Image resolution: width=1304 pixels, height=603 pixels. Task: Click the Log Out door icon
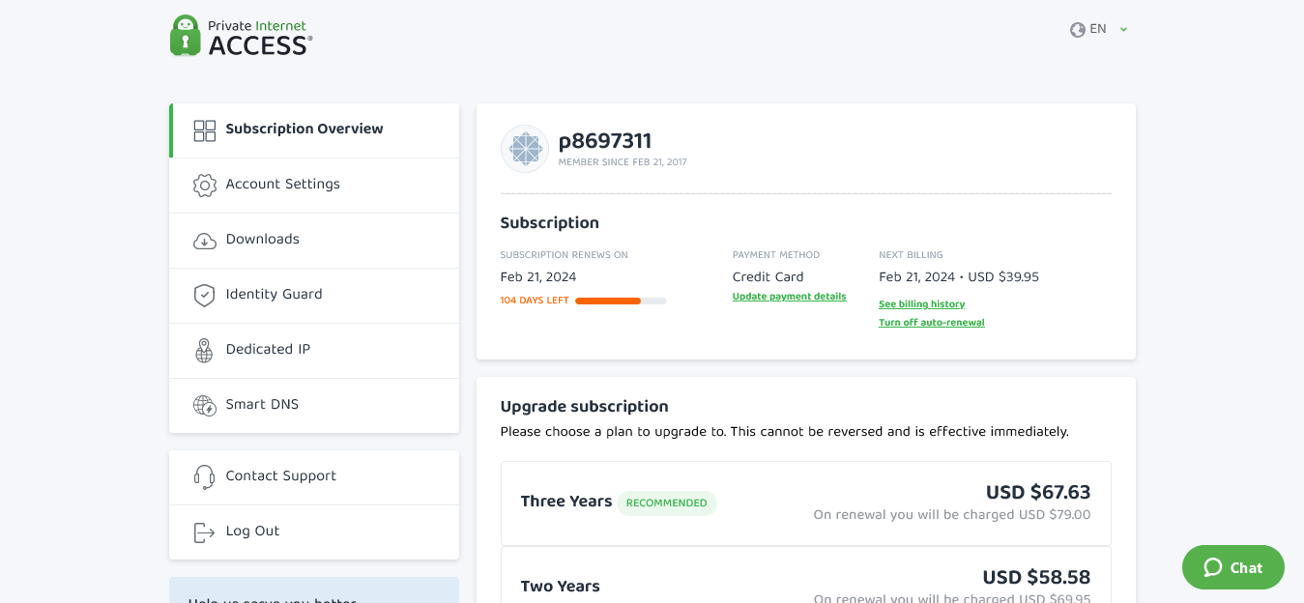point(204,532)
